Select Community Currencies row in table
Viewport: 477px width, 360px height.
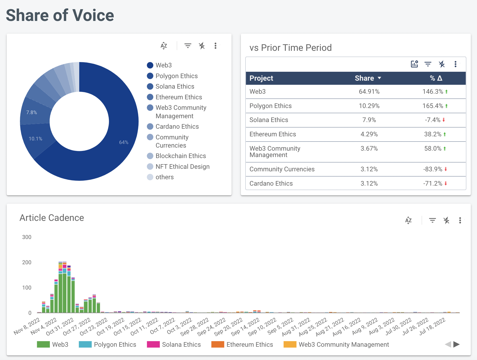(x=356, y=169)
